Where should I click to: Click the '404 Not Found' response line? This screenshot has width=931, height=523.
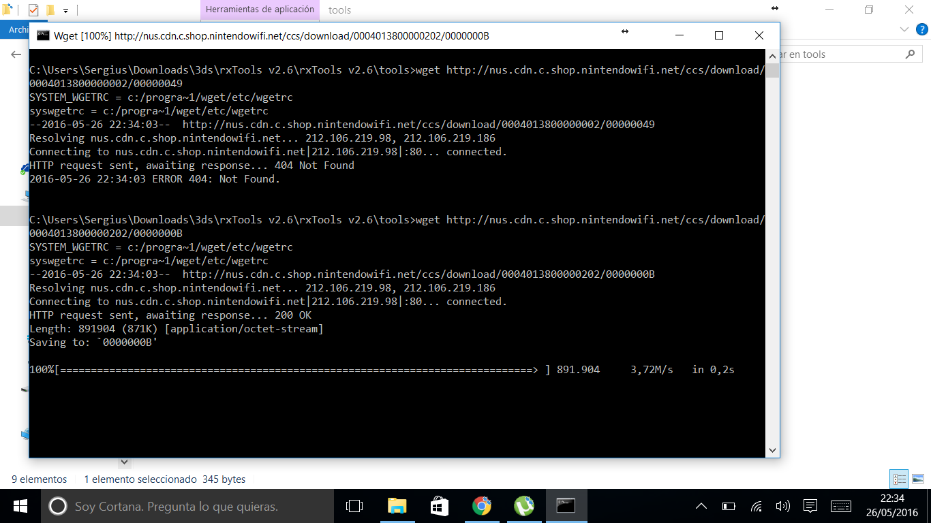(x=192, y=165)
